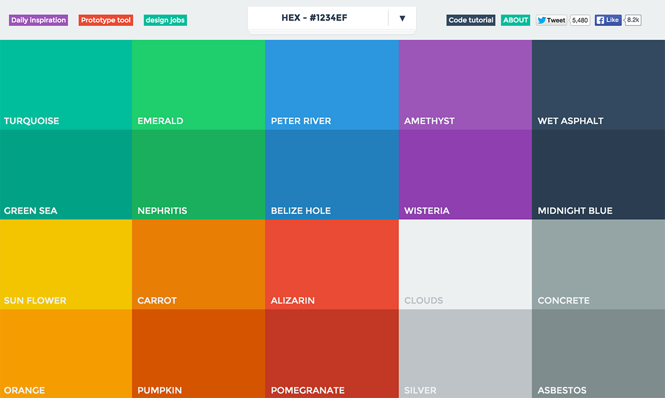Viewport: 665px width, 398px height.
Task: Pick the Clouds light gray swatch
Action: click(464, 263)
